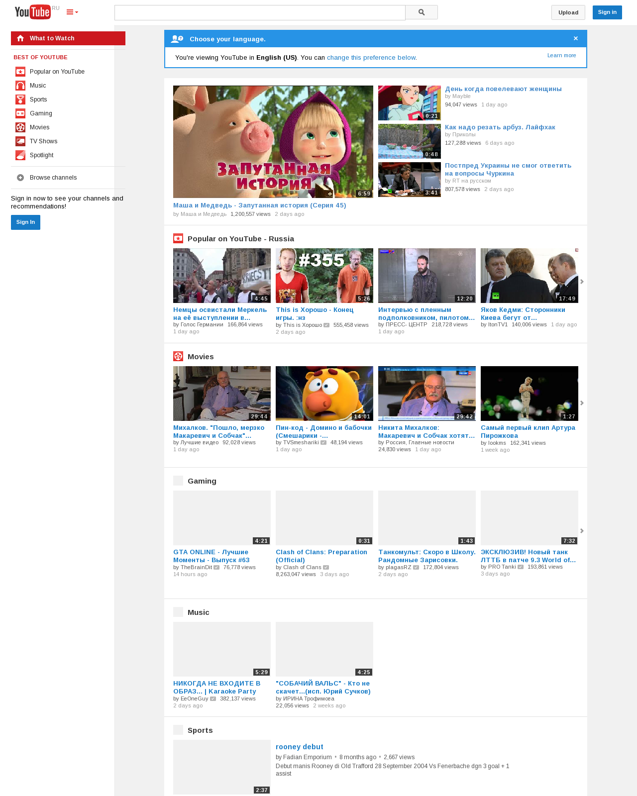This screenshot has height=796, width=637.
Task: Open the Music sidebar link
Action: click(38, 86)
